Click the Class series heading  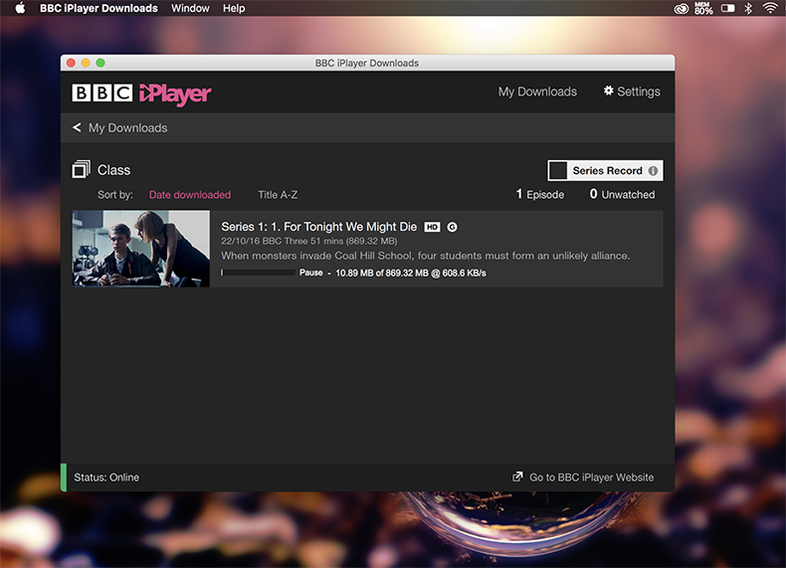pos(113,170)
